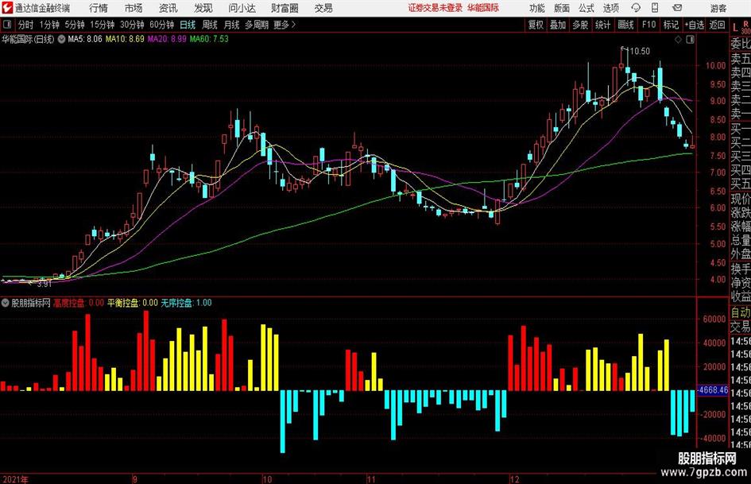Screen dimensions: 751x484
Task: Open dropdown beside 股朋指标网 indicator
Action: click(6, 303)
